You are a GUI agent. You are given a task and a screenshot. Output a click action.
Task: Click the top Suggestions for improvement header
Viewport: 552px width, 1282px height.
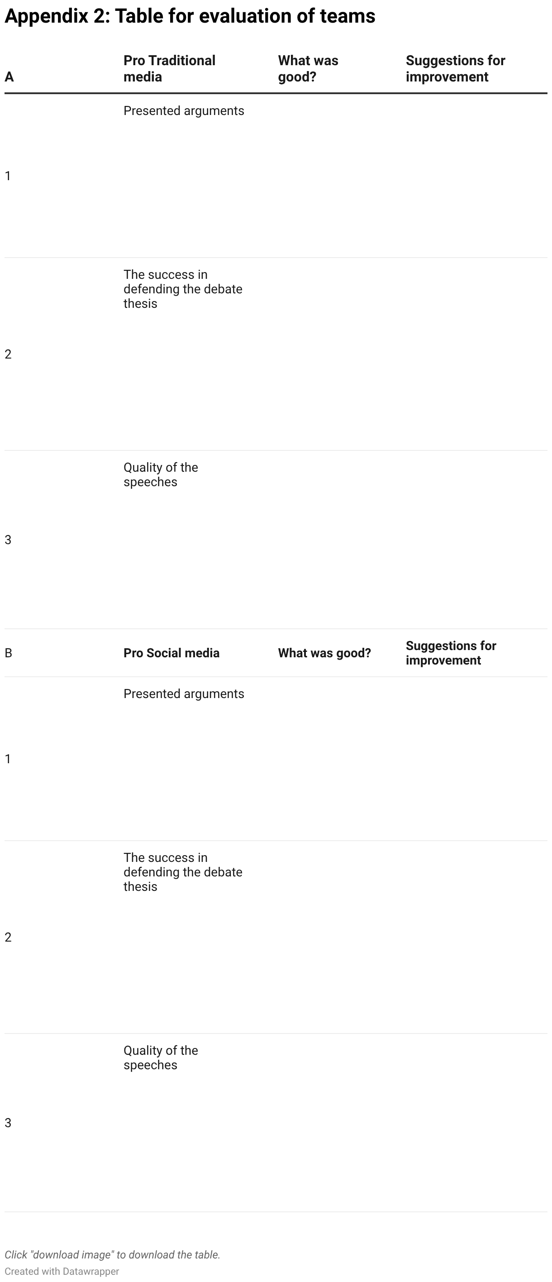tap(456, 69)
